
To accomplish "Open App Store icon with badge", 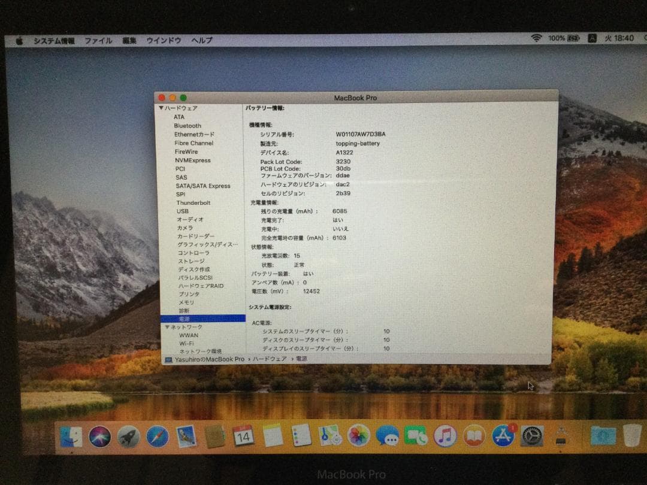I will pyautogui.click(x=503, y=435).
